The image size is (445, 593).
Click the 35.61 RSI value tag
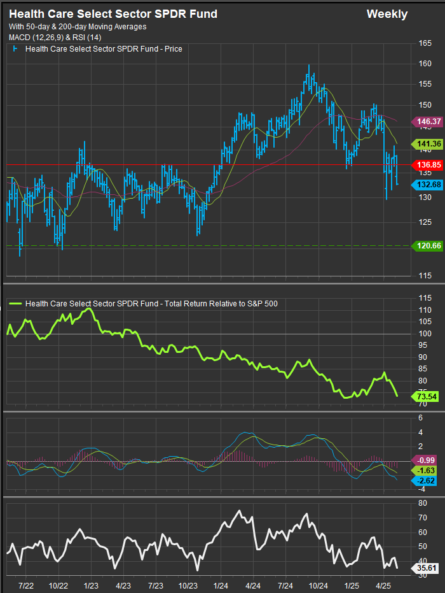pyautogui.click(x=425, y=568)
